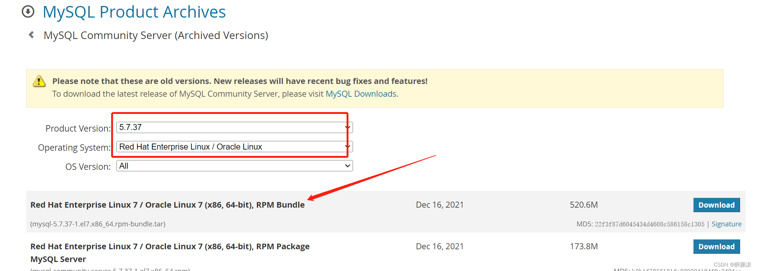
Task: Open the OS Version All dropdown
Action: (x=235, y=166)
